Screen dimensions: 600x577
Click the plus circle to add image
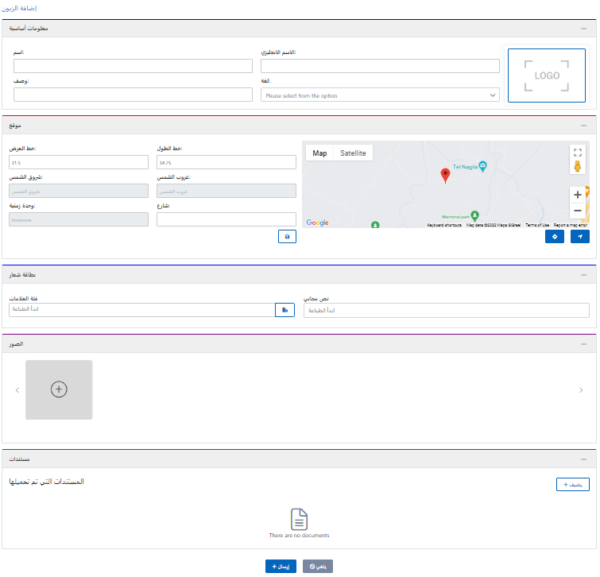tap(59, 389)
